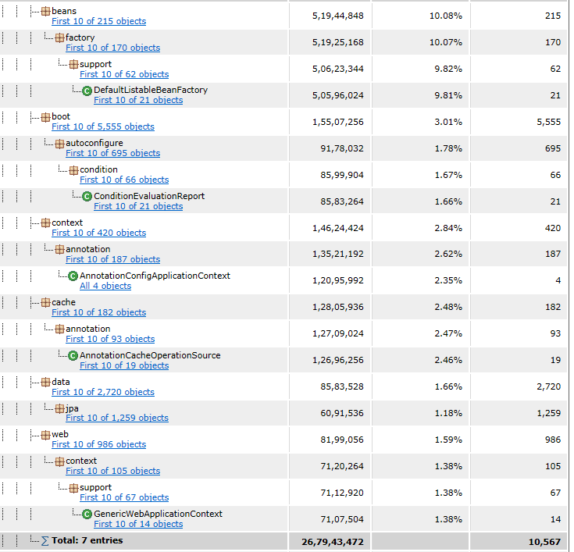Click the cache package icon
Screen dimensions: 574x552
coord(45,303)
